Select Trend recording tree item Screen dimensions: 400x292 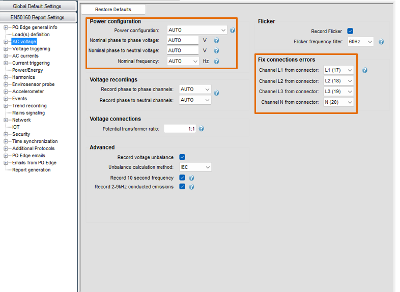click(x=30, y=106)
